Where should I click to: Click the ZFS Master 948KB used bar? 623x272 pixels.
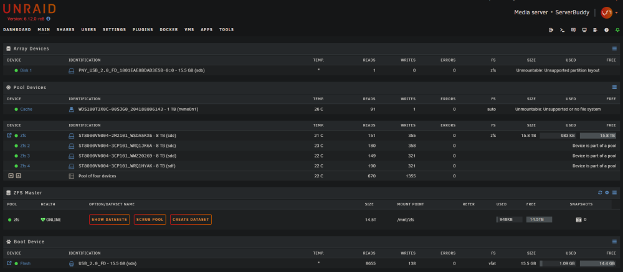click(509, 220)
